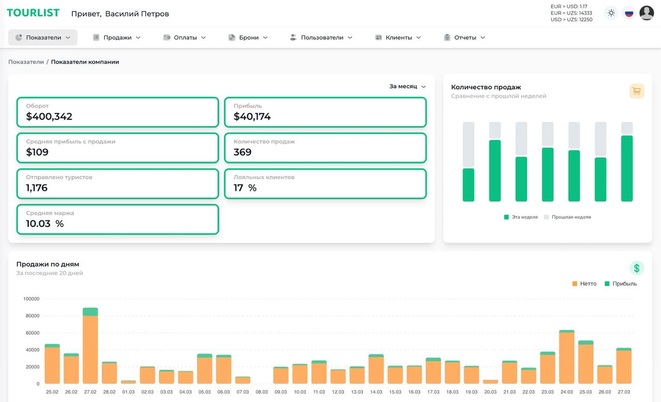Expand the chevron next to Клиенты
The image size is (661, 402).
click(x=418, y=38)
